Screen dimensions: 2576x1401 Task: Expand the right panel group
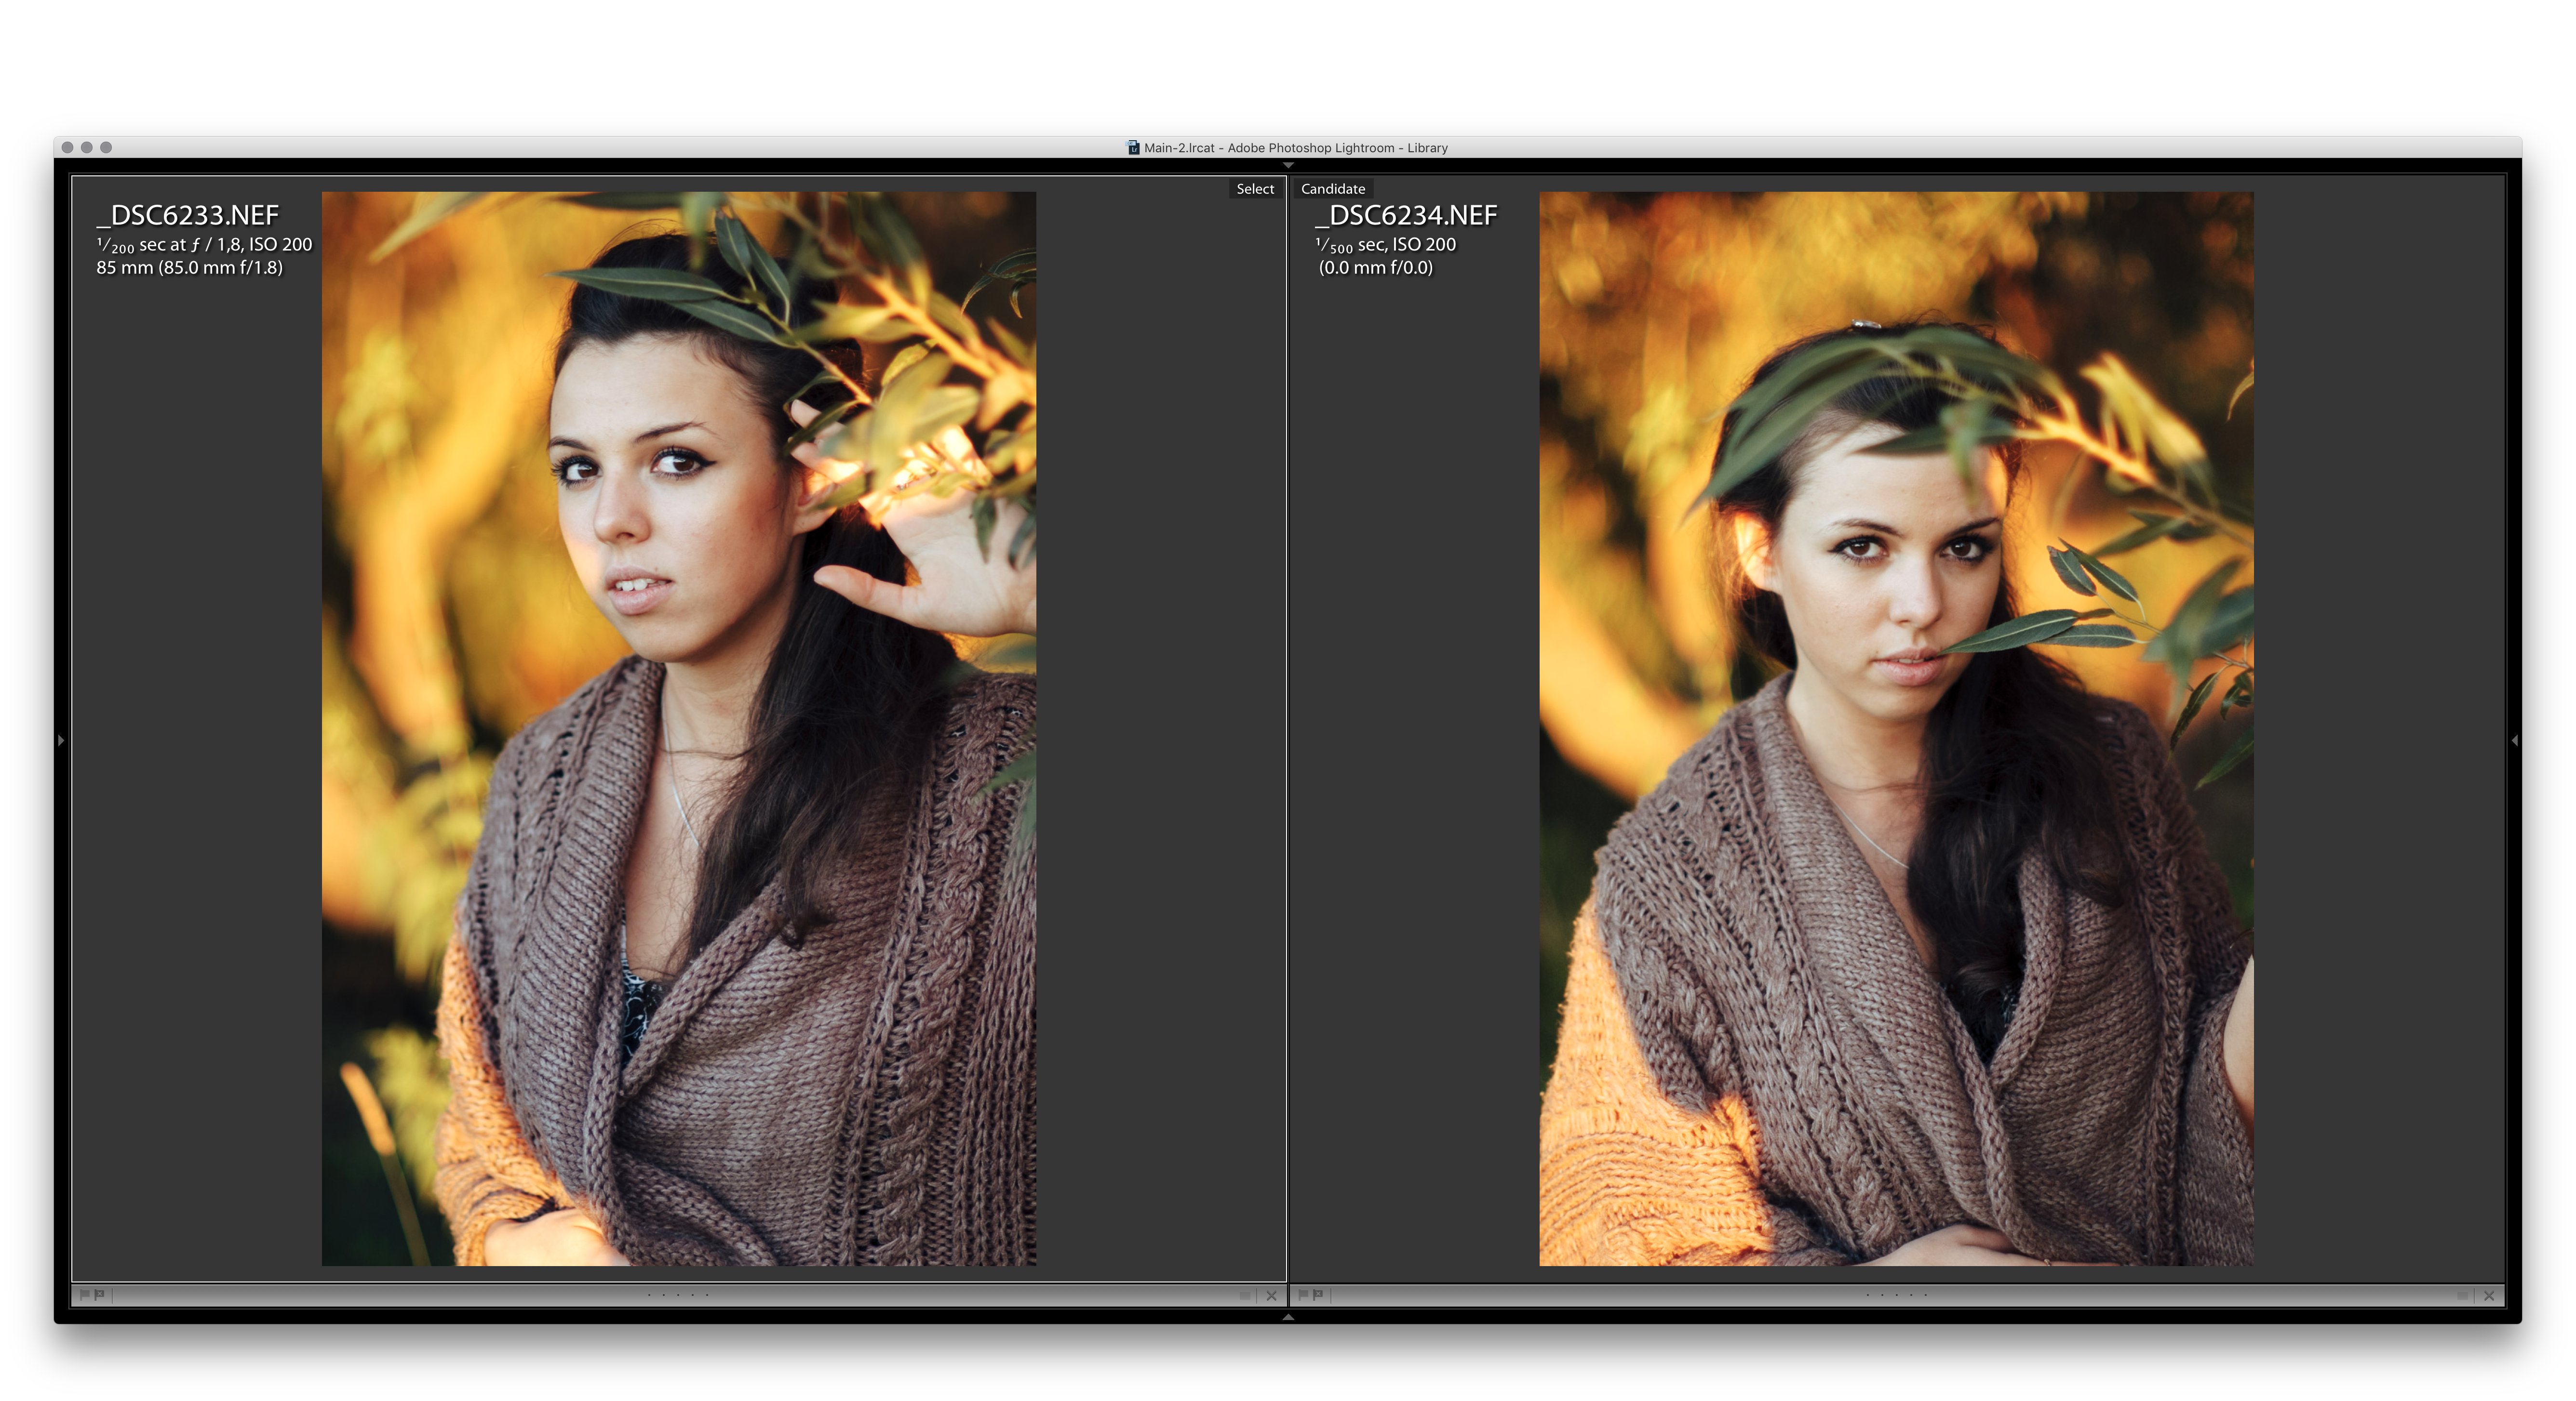click(2514, 740)
